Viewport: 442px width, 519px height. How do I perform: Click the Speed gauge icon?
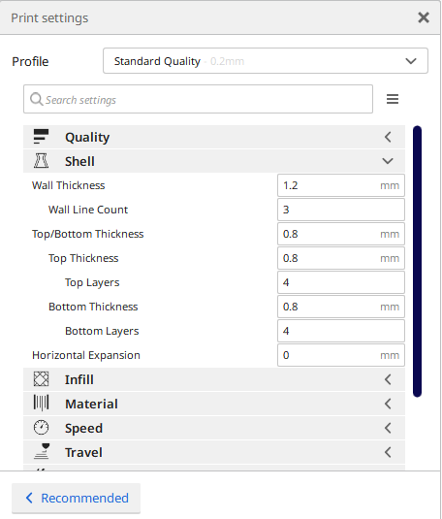[41, 428]
